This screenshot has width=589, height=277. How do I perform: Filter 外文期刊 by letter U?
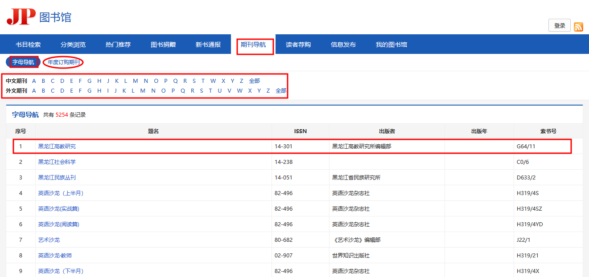click(x=219, y=91)
